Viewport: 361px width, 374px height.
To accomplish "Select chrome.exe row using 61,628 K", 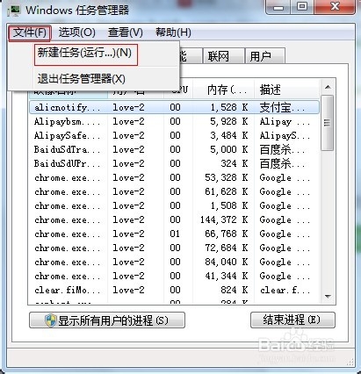I will coord(174,191).
